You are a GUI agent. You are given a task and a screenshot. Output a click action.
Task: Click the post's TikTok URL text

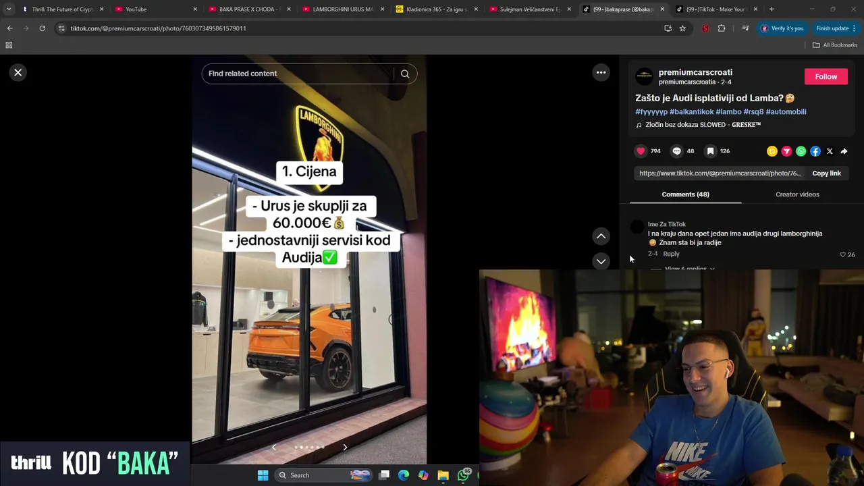click(720, 173)
